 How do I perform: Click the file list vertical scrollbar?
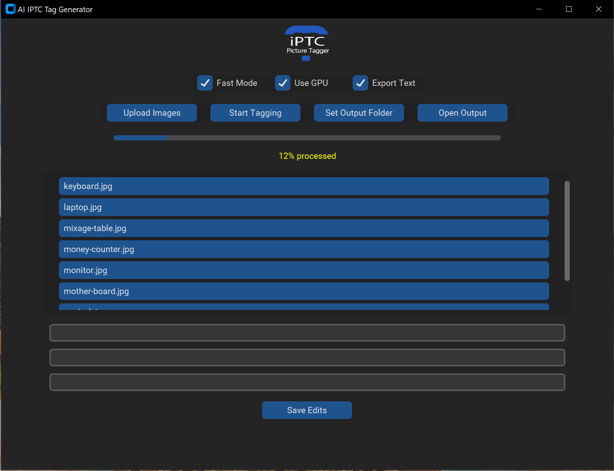point(567,231)
